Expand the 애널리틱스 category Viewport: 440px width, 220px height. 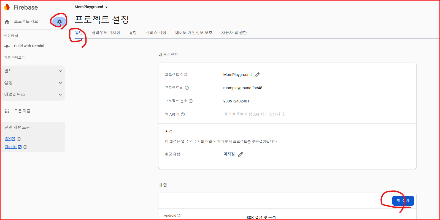coord(33,95)
